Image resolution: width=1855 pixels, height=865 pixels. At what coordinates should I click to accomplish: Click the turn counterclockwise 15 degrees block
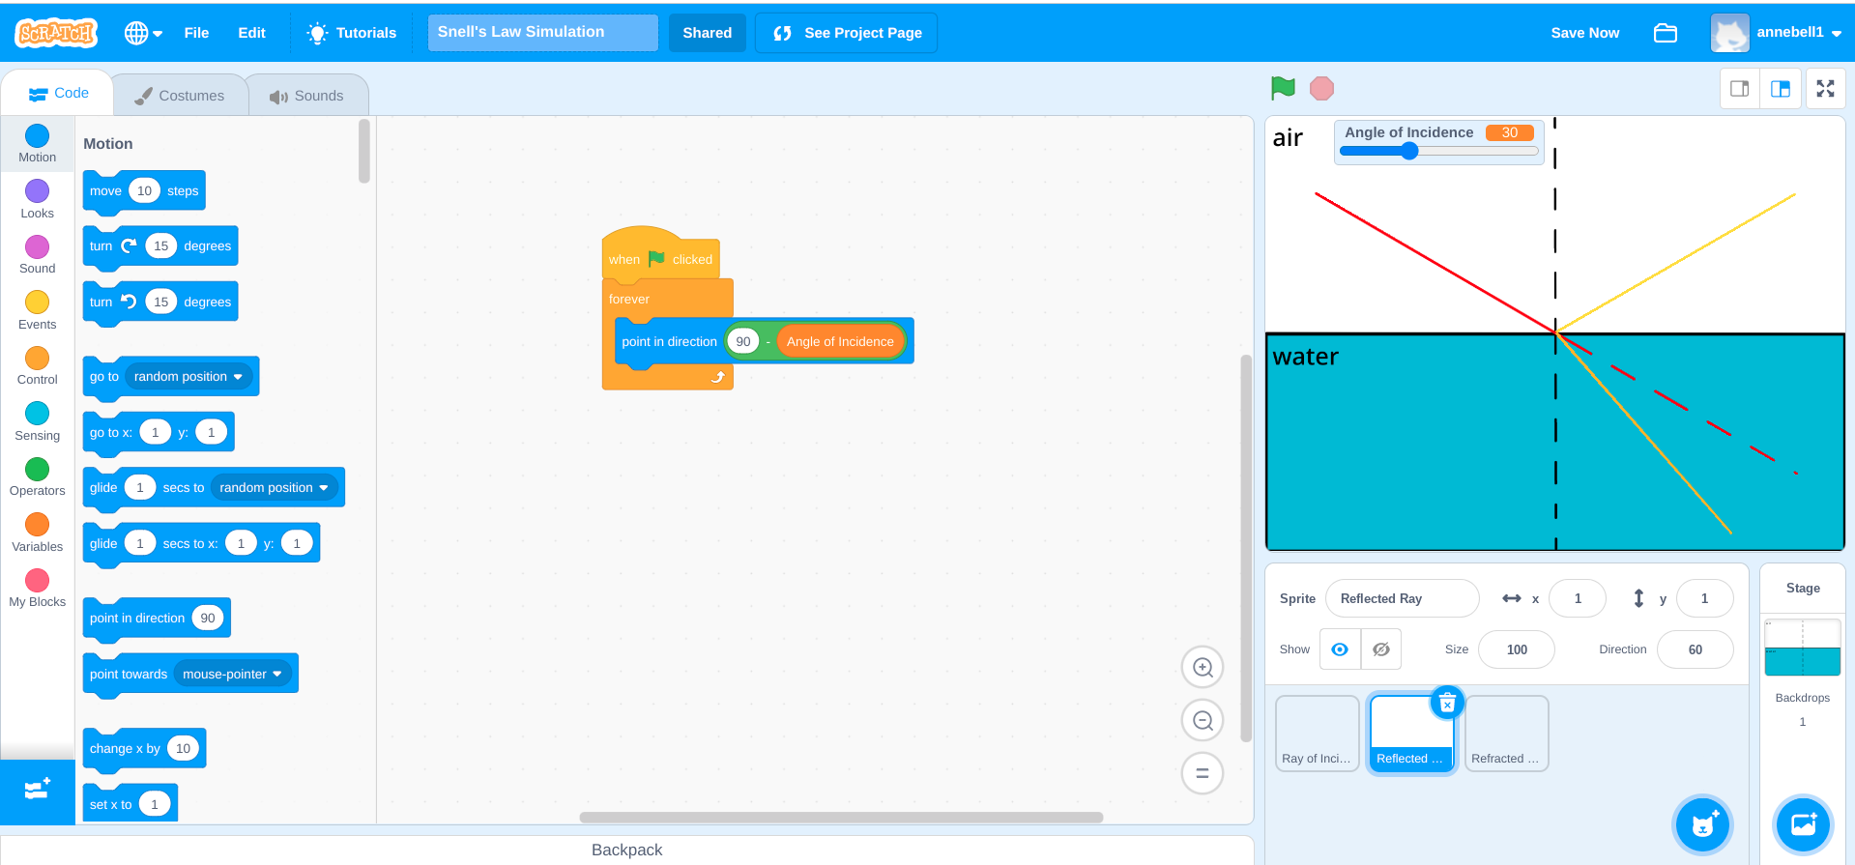pos(160,302)
